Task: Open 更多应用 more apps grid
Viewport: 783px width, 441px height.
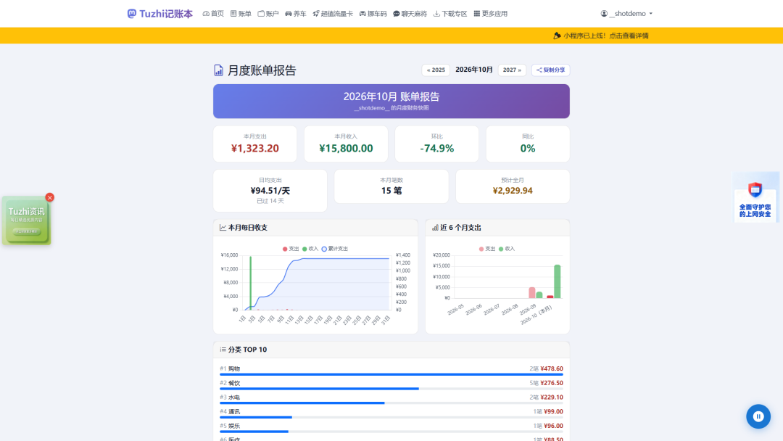Action: (490, 14)
